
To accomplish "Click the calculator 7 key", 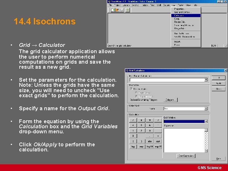I will (x=133, y=120).
